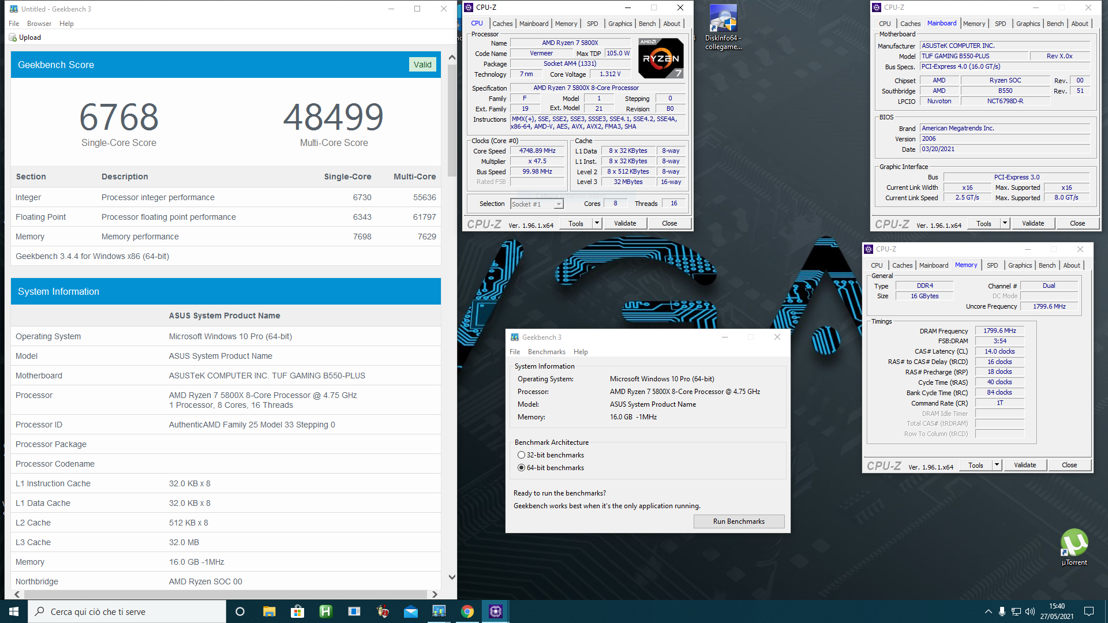Show hidden system tray icons

coord(988,611)
